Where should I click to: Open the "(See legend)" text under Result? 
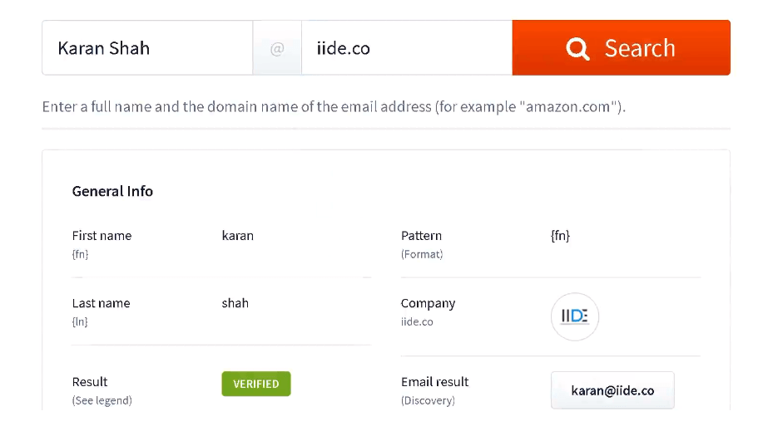[x=102, y=400]
